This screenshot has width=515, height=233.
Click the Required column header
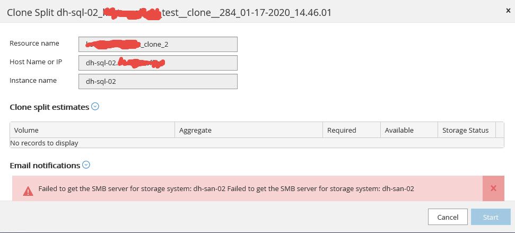pyautogui.click(x=351, y=130)
